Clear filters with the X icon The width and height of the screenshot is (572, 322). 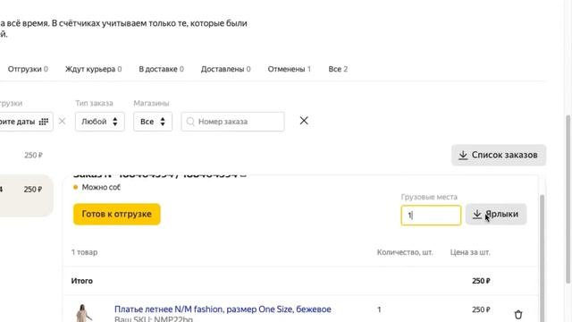tap(304, 121)
